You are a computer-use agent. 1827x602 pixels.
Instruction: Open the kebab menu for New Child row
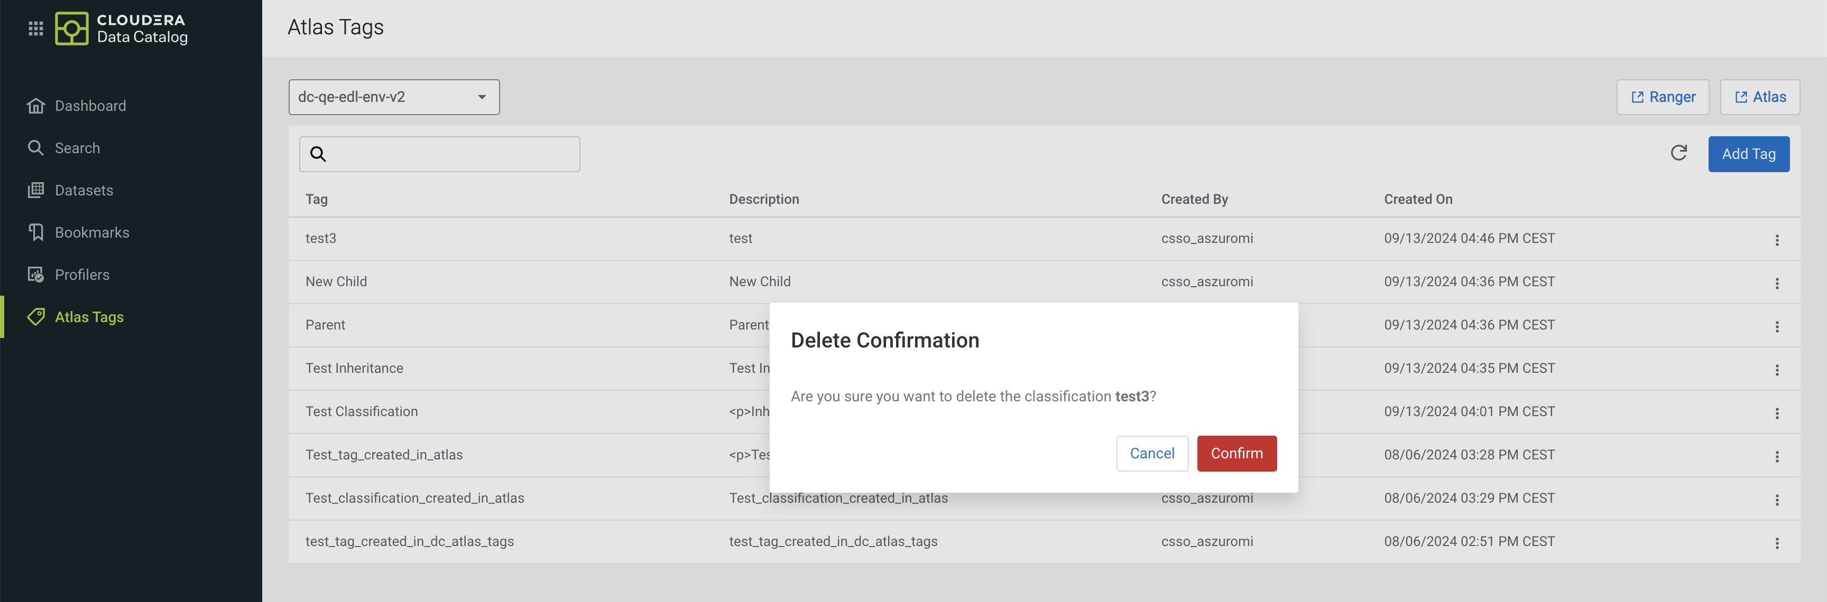(1777, 283)
